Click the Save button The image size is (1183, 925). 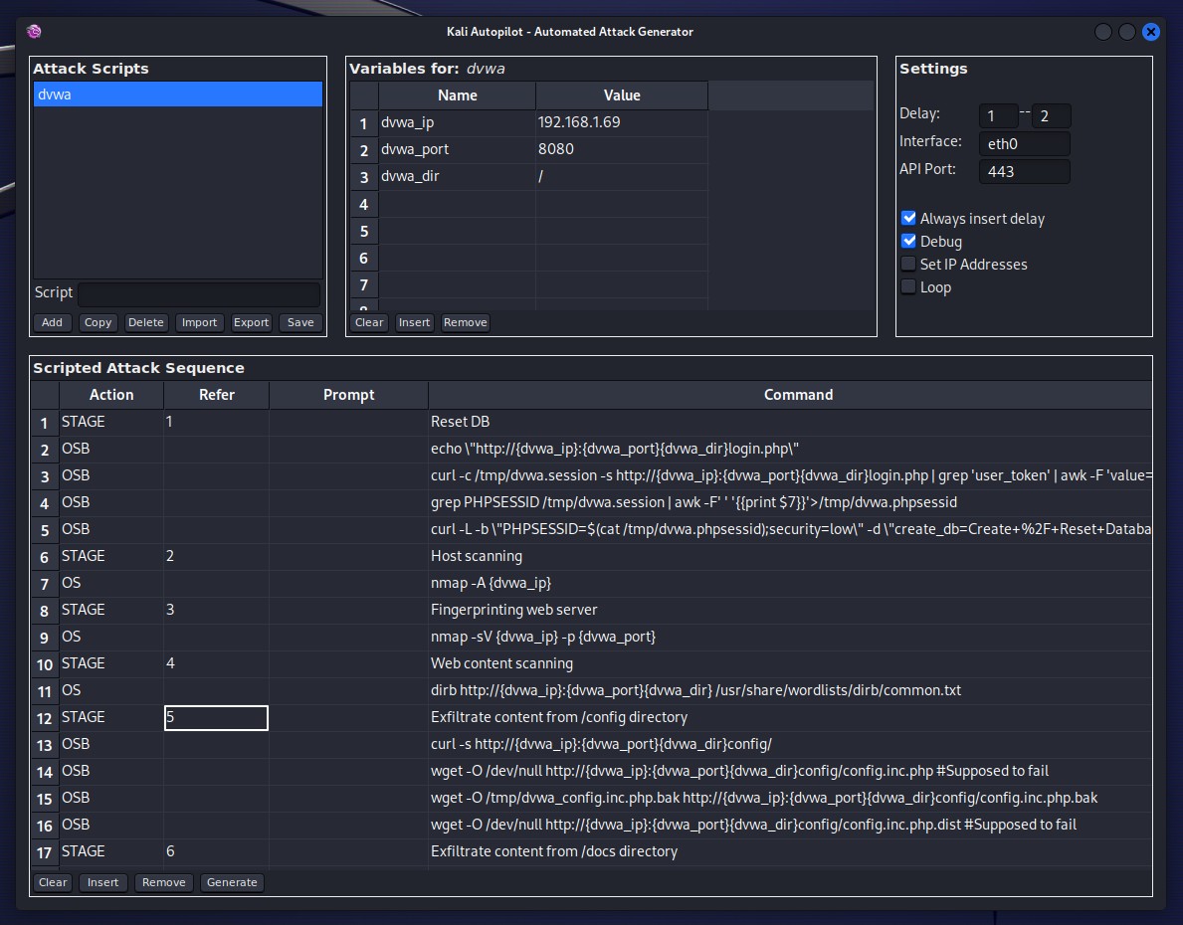click(300, 322)
